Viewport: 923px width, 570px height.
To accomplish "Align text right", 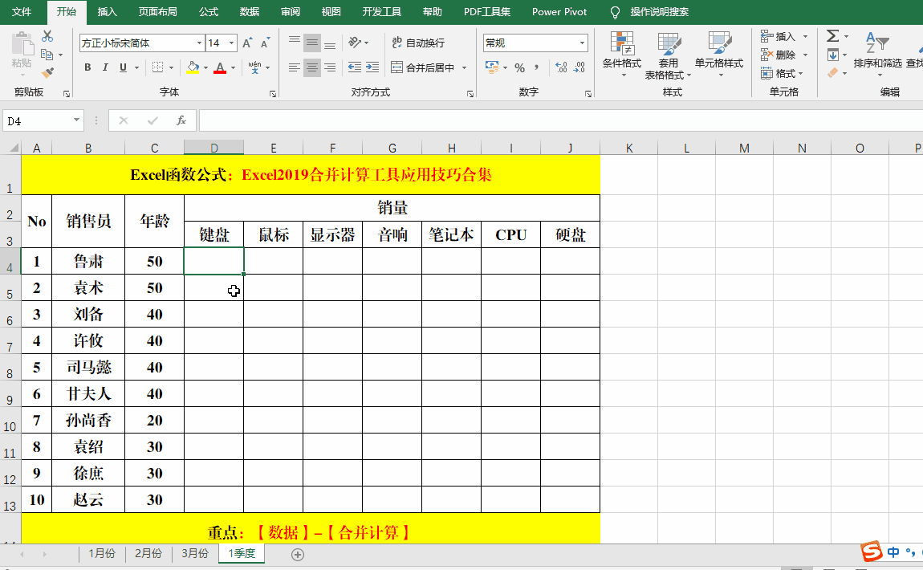I will coord(330,67).
